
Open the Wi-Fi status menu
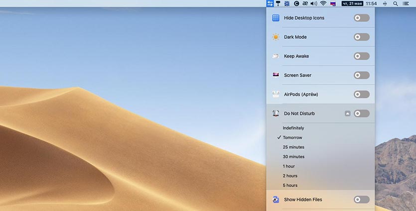point(323,3)
